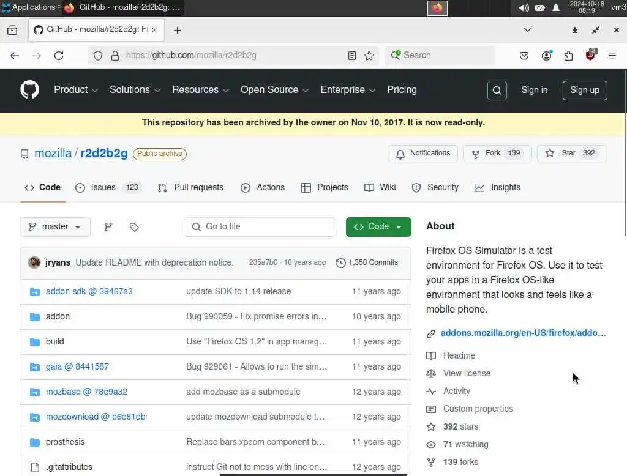Switch to the Issues tab
The width and height of the screenshot is (627, 476).
pyautogui.click(x=108, y=187)
